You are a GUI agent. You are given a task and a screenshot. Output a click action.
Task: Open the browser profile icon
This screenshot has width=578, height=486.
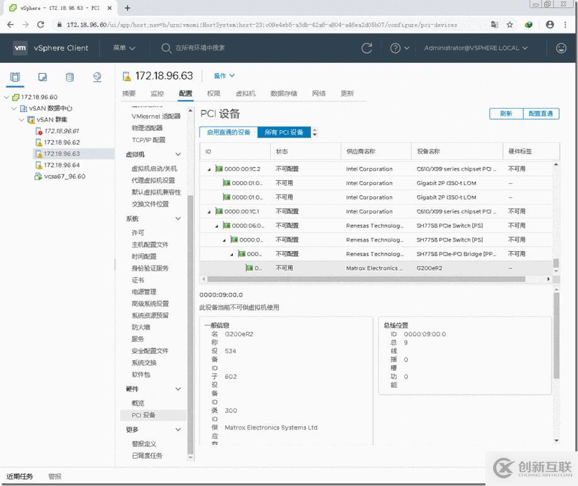click(x=550, y=25)
